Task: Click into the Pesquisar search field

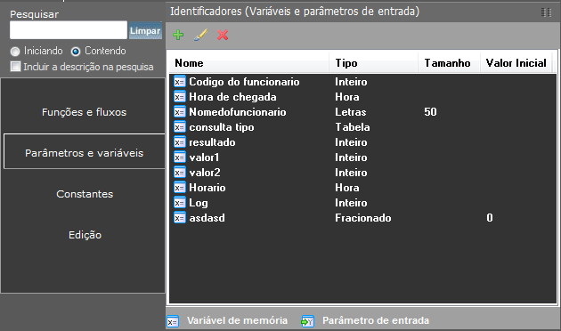Action: click(x=69, y=30)
